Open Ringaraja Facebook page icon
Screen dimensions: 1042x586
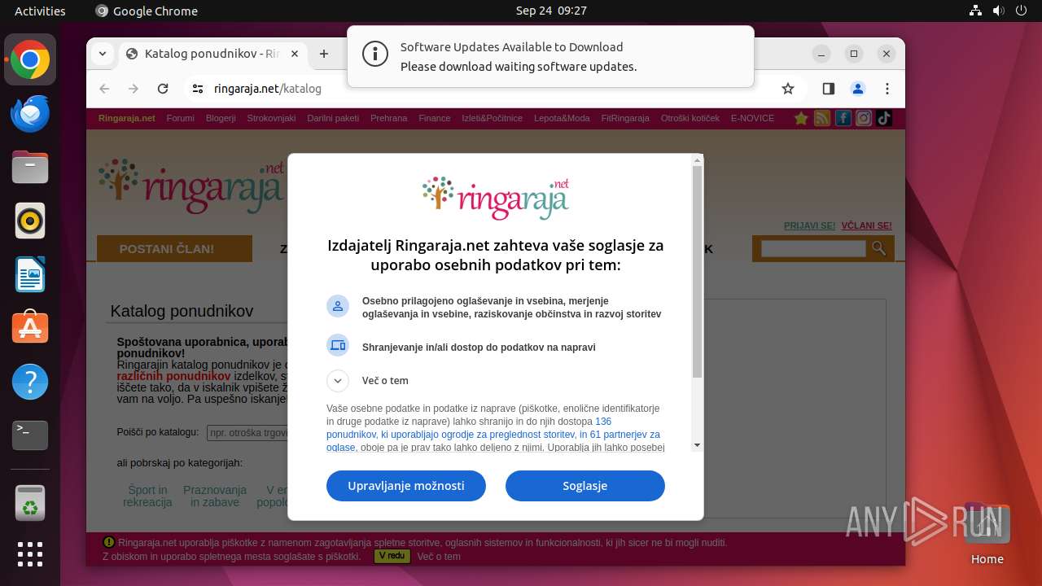click(x=843, y=118)
